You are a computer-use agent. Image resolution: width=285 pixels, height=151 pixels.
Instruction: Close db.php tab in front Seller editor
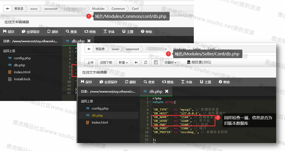pos(167,92)
